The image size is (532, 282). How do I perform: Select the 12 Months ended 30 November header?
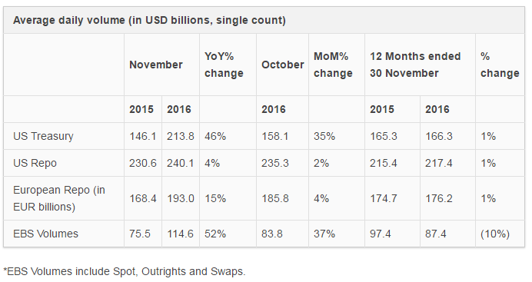[x=415, y=65]
